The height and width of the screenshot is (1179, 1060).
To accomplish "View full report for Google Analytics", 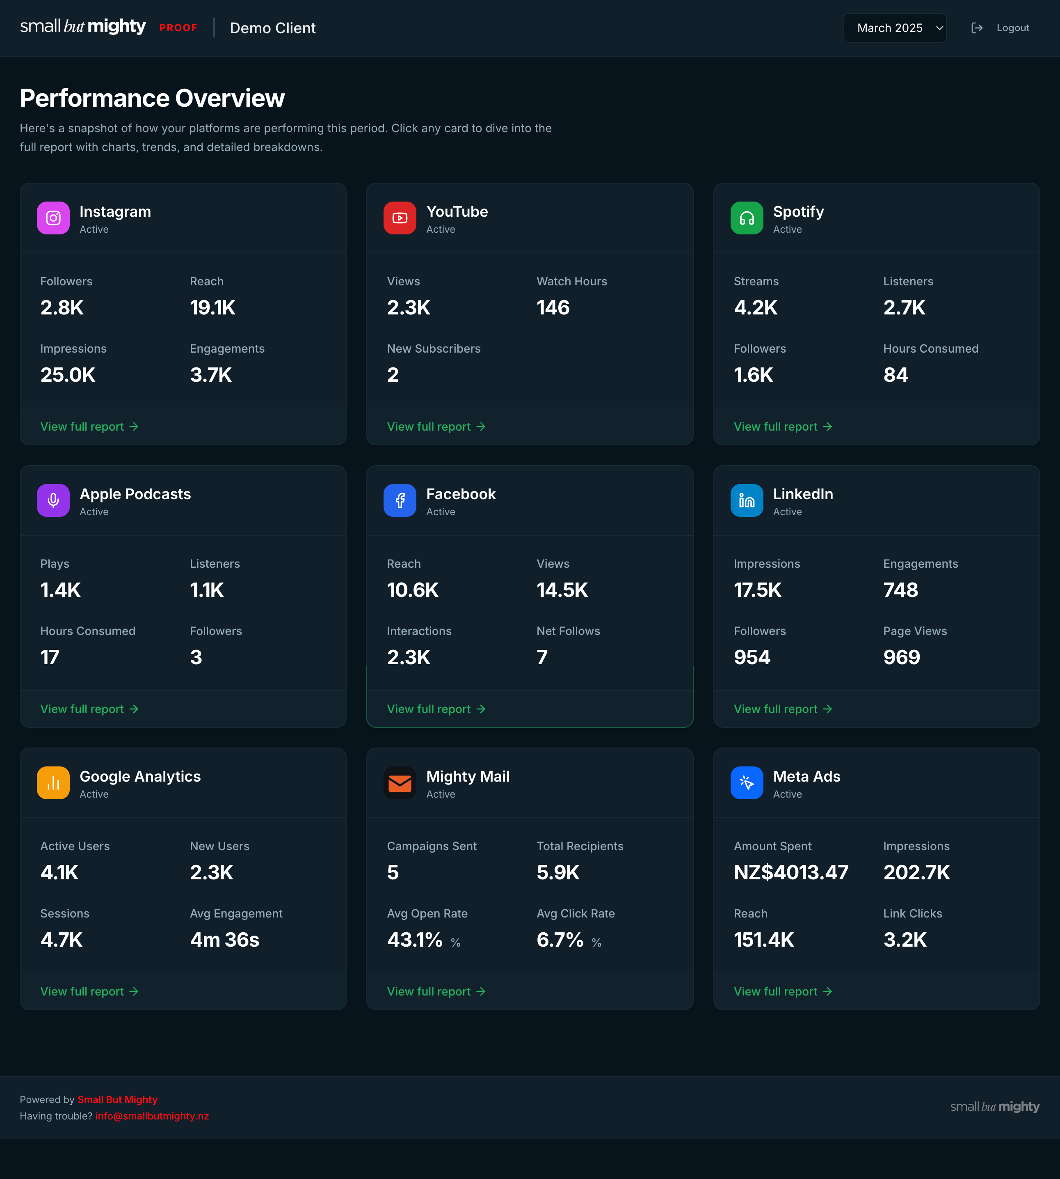I will (x=89, y=991).
